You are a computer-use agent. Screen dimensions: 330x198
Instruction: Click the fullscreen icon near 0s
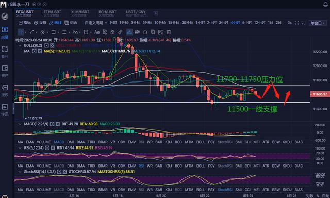(297, 23)
